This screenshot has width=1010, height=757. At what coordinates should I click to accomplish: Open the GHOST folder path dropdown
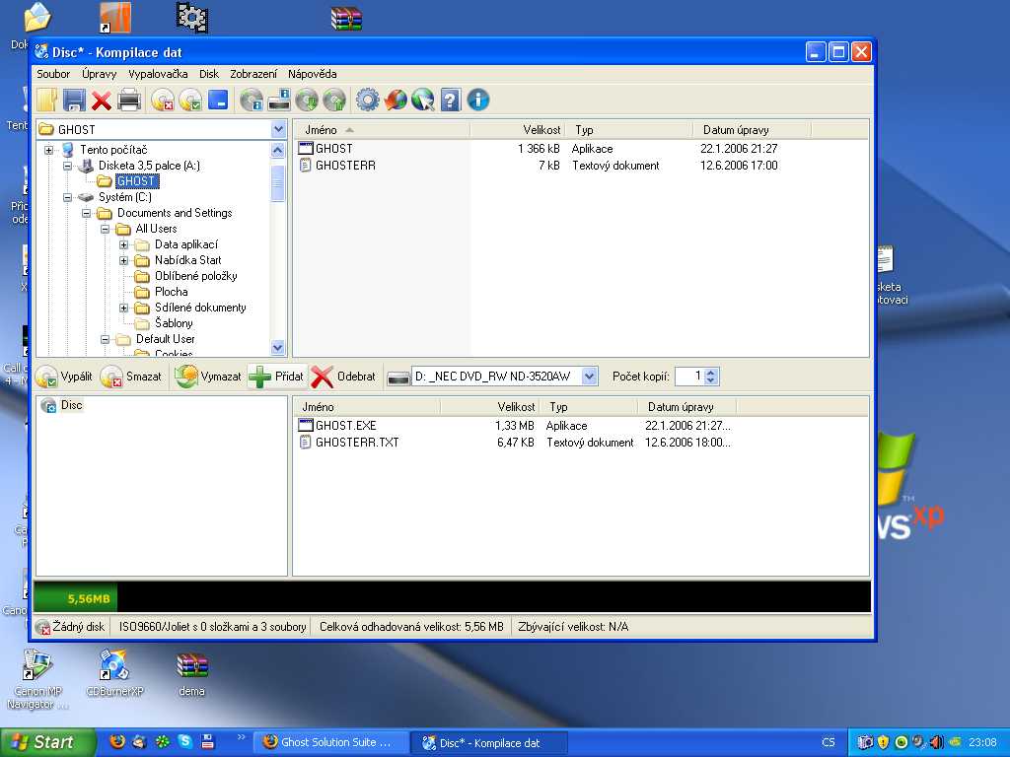(278, 129)
